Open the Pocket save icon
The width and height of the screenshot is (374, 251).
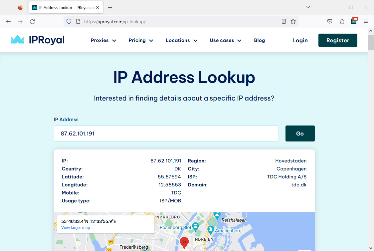point(330,22)
